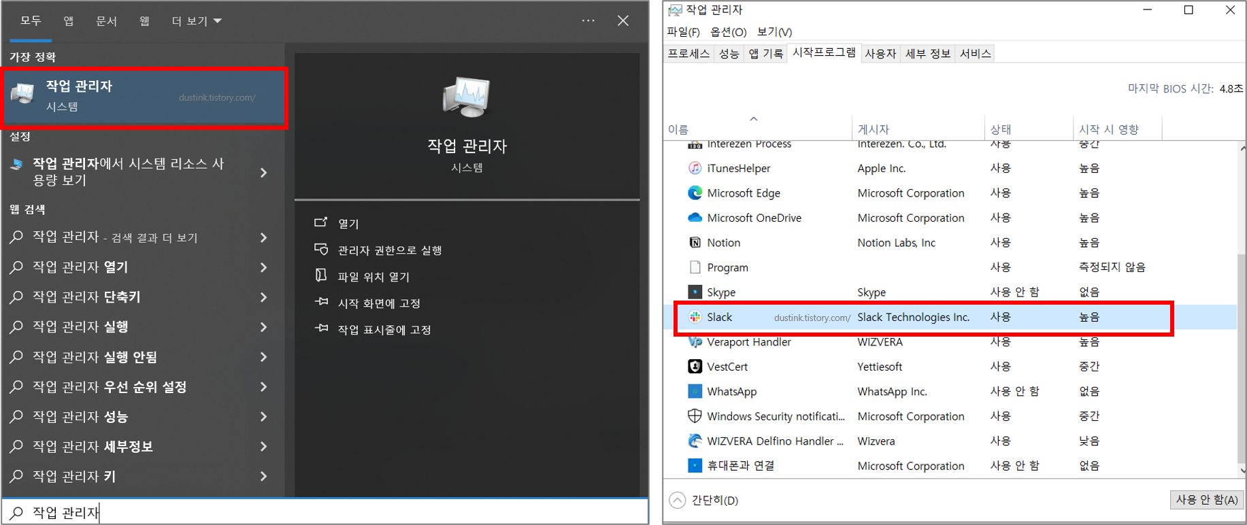Viewport: 1247px width, 525px height.
Task: Click the Veraport Handler icon
Action: coord(695,341)
